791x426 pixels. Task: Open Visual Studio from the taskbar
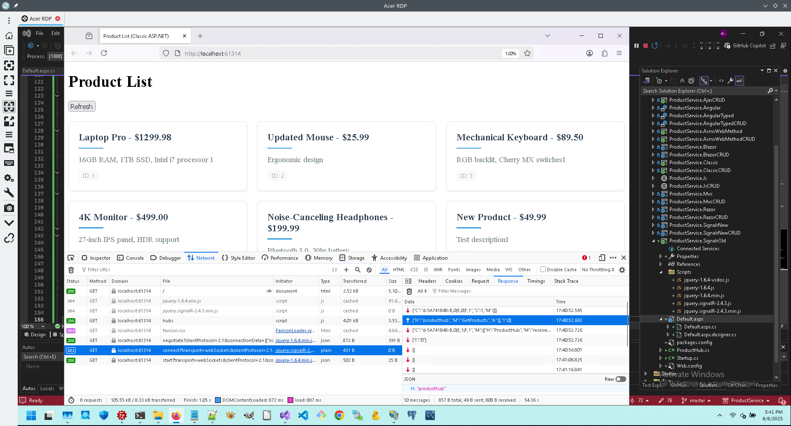coord(285,415)
